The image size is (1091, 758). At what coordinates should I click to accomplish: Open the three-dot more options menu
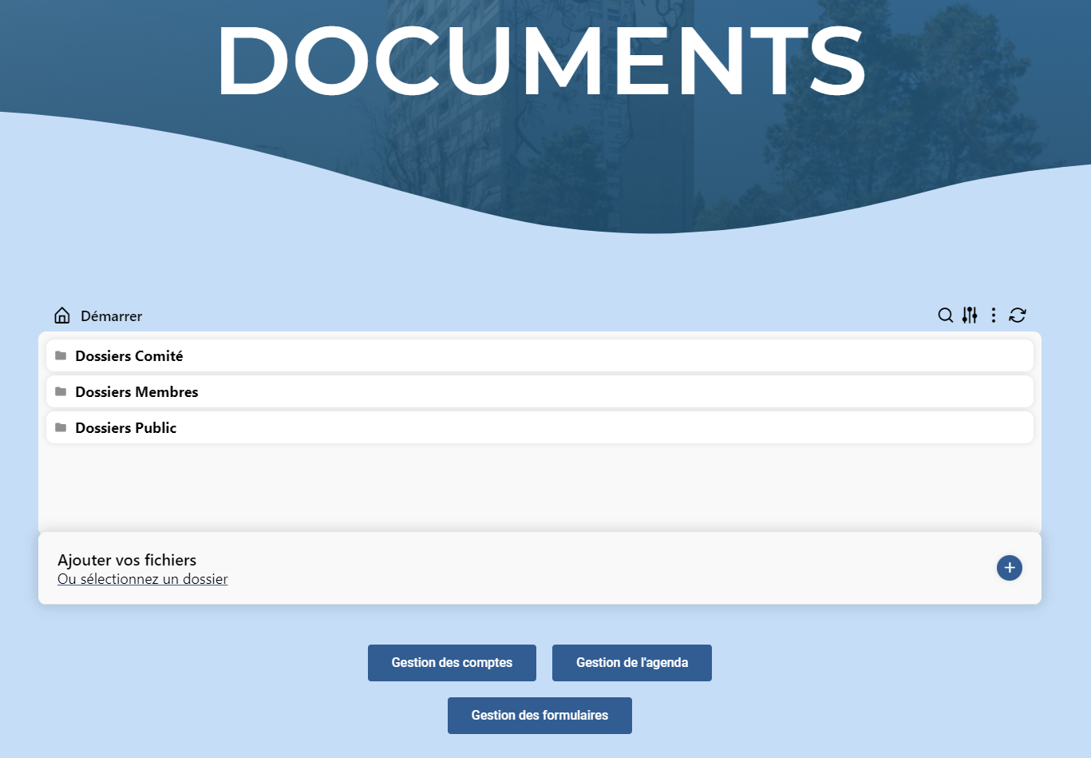(993, 316)
